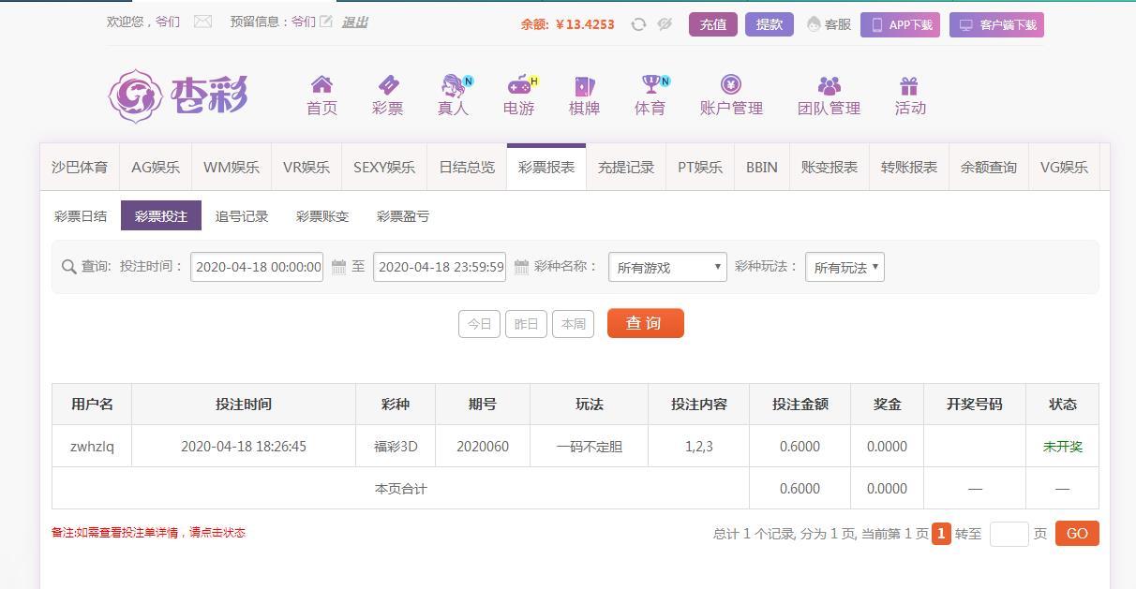The height and width of the screenshot is (589, 1136).
Task: Click start time input field
Action: tap(257, 267)
